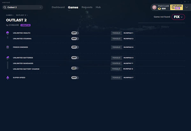This screenshot has height=131, width=191.
Task: Click the player category icon beside Unlimited Health
Action: [8, 33]
